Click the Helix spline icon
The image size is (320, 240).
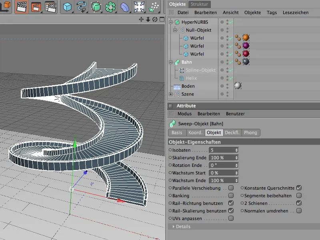[181, 78]
